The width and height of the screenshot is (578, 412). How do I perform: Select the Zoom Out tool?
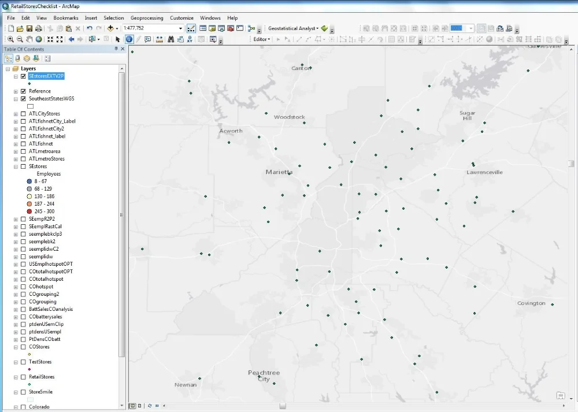tap(20, 39)
